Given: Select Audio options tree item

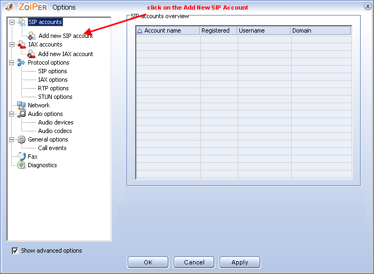Looking at the screenshot, I should [45, 114].
